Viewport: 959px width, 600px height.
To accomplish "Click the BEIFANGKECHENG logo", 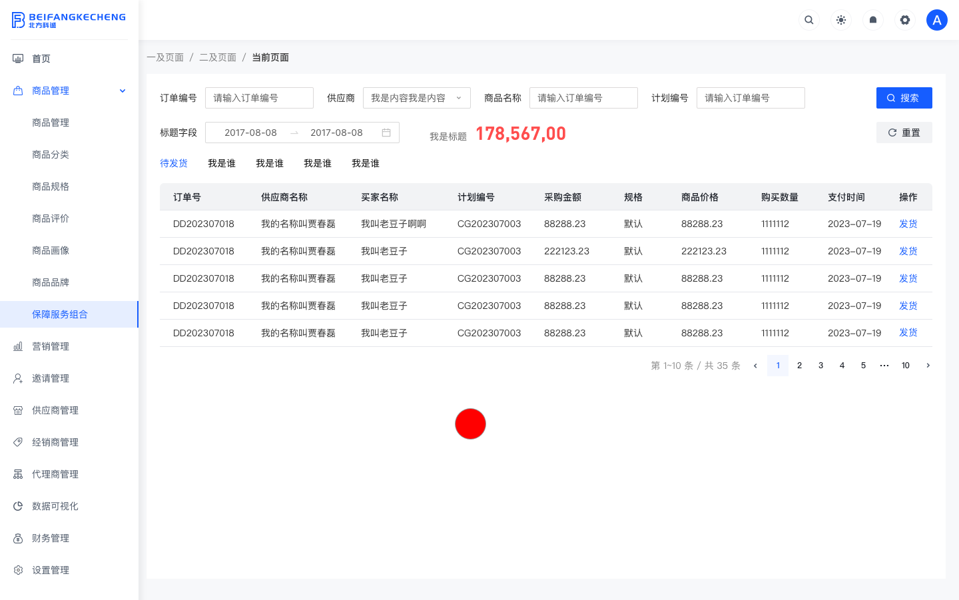I will pos(69,20).
